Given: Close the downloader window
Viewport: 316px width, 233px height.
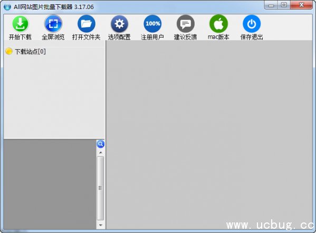Looking at the screenshot, I should pyautogui.click(x=301, y=5).
